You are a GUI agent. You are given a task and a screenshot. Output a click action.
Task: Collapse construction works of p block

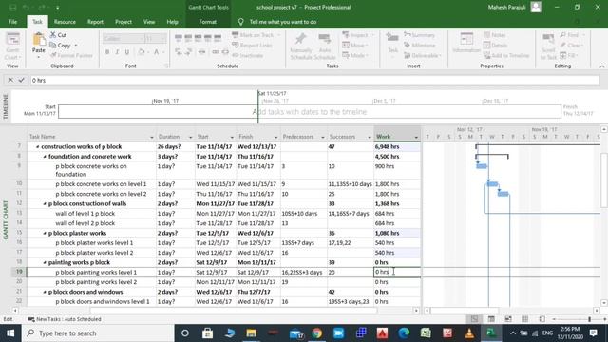tap(38, 147)
